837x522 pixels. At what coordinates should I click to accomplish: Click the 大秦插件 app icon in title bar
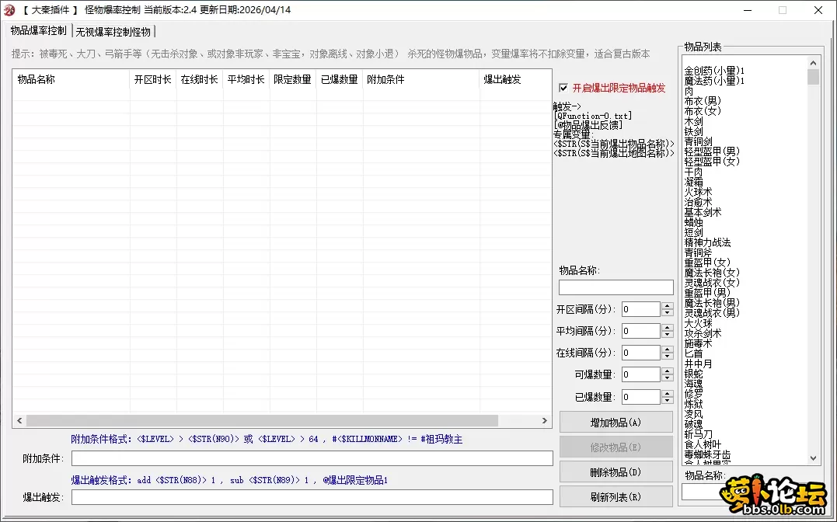[x=9, y=10]
